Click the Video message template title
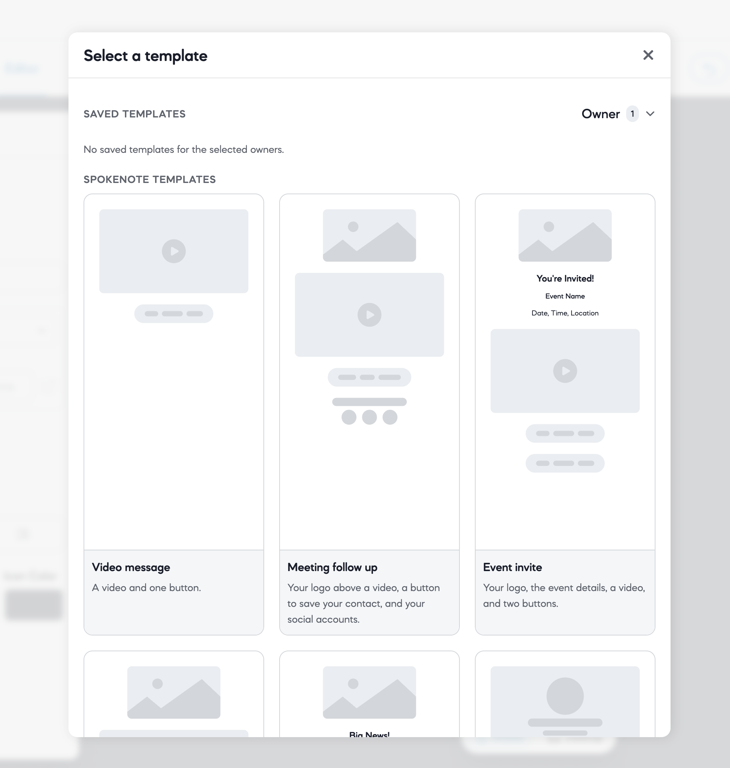730x768 pixels. [x=131, y=567]
